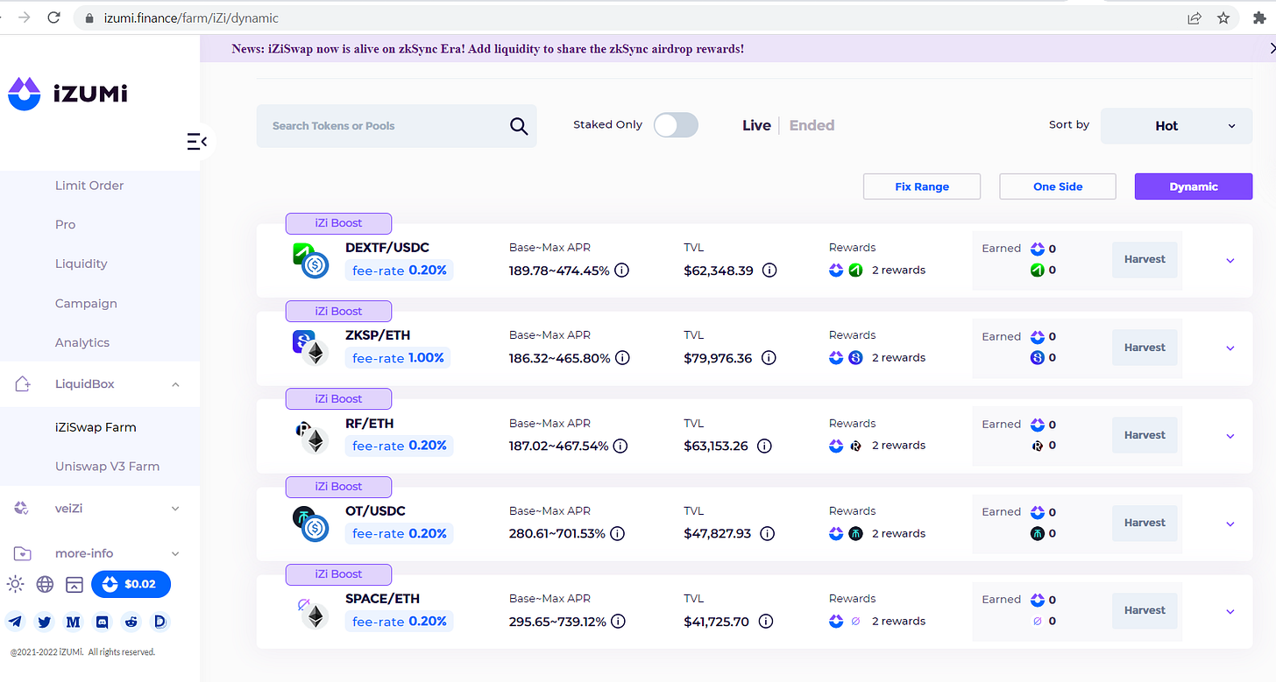Collapse the LiquidBox sidebar section

click(x=175, y=384)
